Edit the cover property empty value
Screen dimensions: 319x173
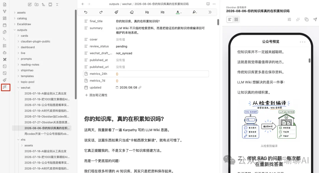click(121, 40)
